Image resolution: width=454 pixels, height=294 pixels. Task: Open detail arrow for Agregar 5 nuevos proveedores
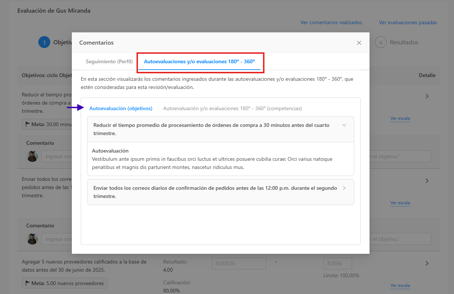(427, 263)
